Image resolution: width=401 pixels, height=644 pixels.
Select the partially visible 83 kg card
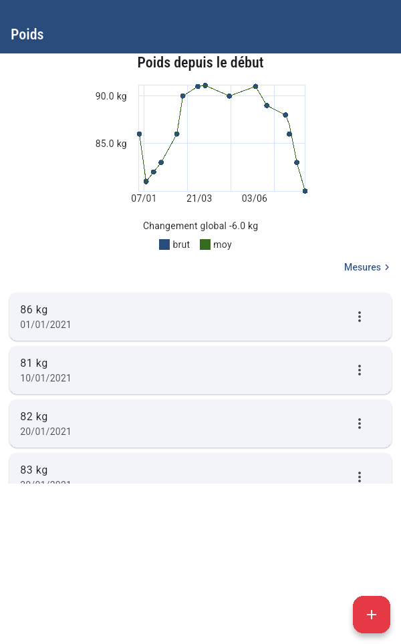[200, 468]
